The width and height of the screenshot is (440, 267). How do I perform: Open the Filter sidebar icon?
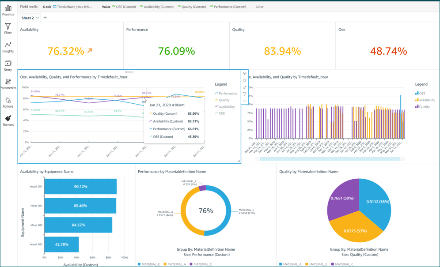8,29
